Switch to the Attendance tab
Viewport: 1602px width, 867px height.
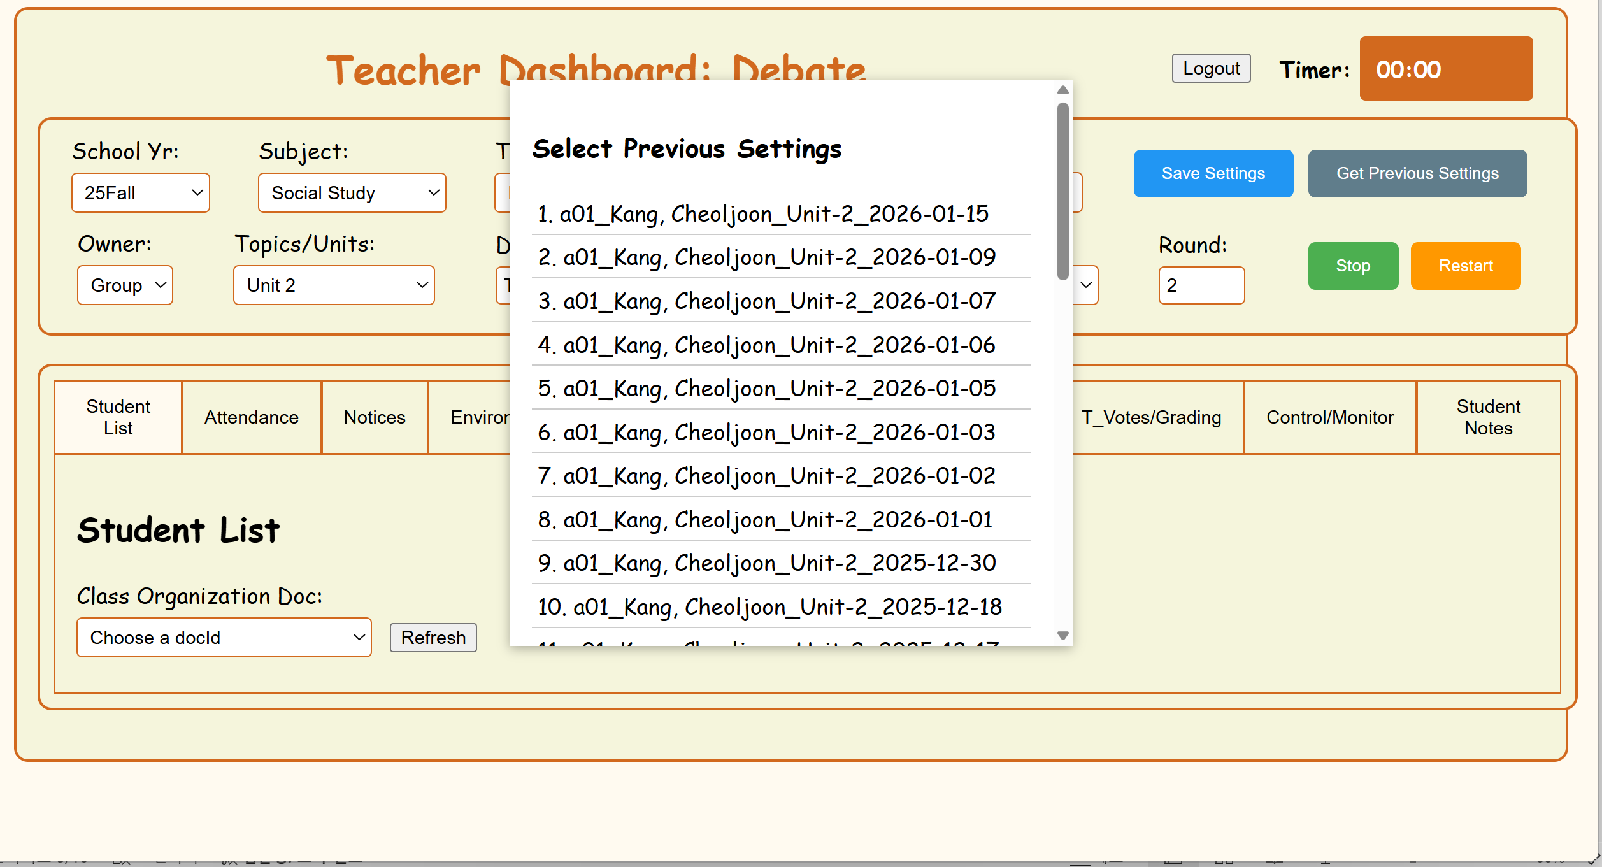coord(251,417)
